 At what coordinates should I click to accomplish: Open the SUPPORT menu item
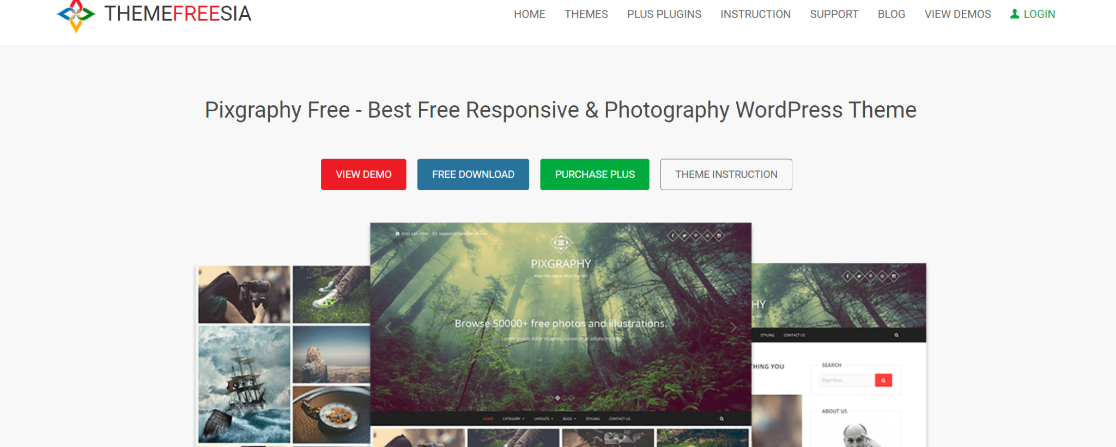pyautogui.click(x=834, y=14)
